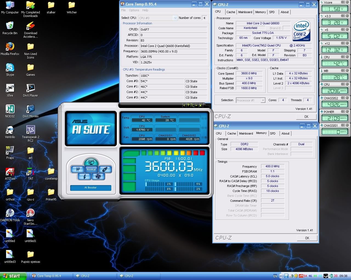The width and height of the screenshot is (351, 280).
Task: Launch the Skype desktop shortcut
Action: point(10,70)
